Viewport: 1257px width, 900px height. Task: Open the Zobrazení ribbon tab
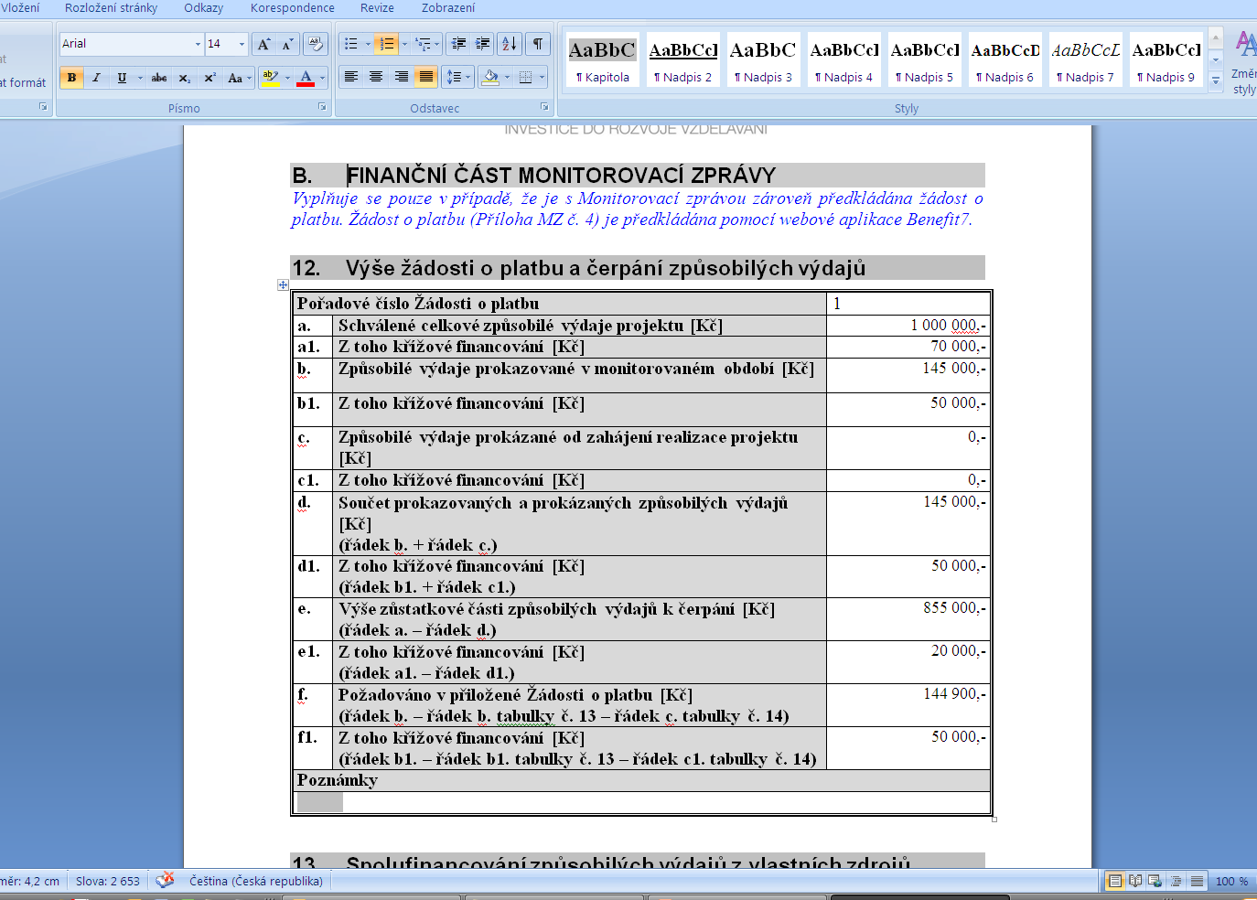point(448,8)
